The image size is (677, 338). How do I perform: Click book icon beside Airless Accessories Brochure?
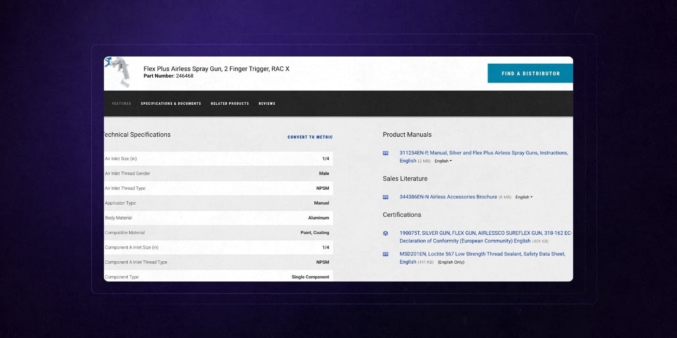(385, 197)
